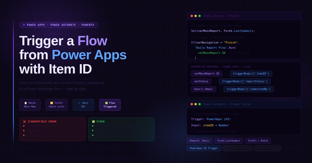
Task: Click the varMainReport.ID mapping chip
Action: coord(206,73)
